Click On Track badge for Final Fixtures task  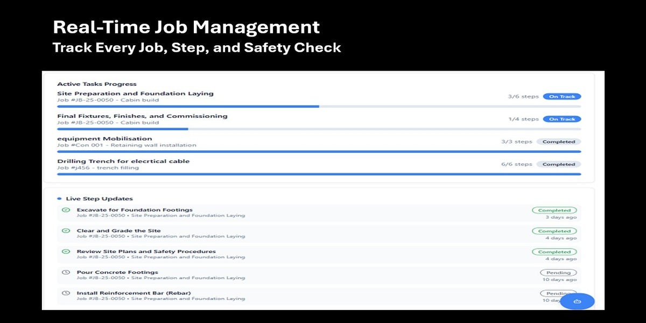(x=561, y=120)
